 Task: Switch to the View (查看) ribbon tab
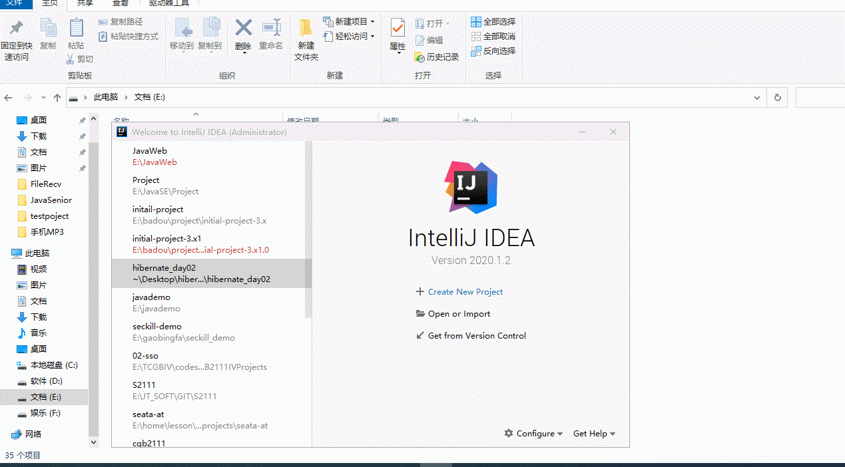[121, 3]
